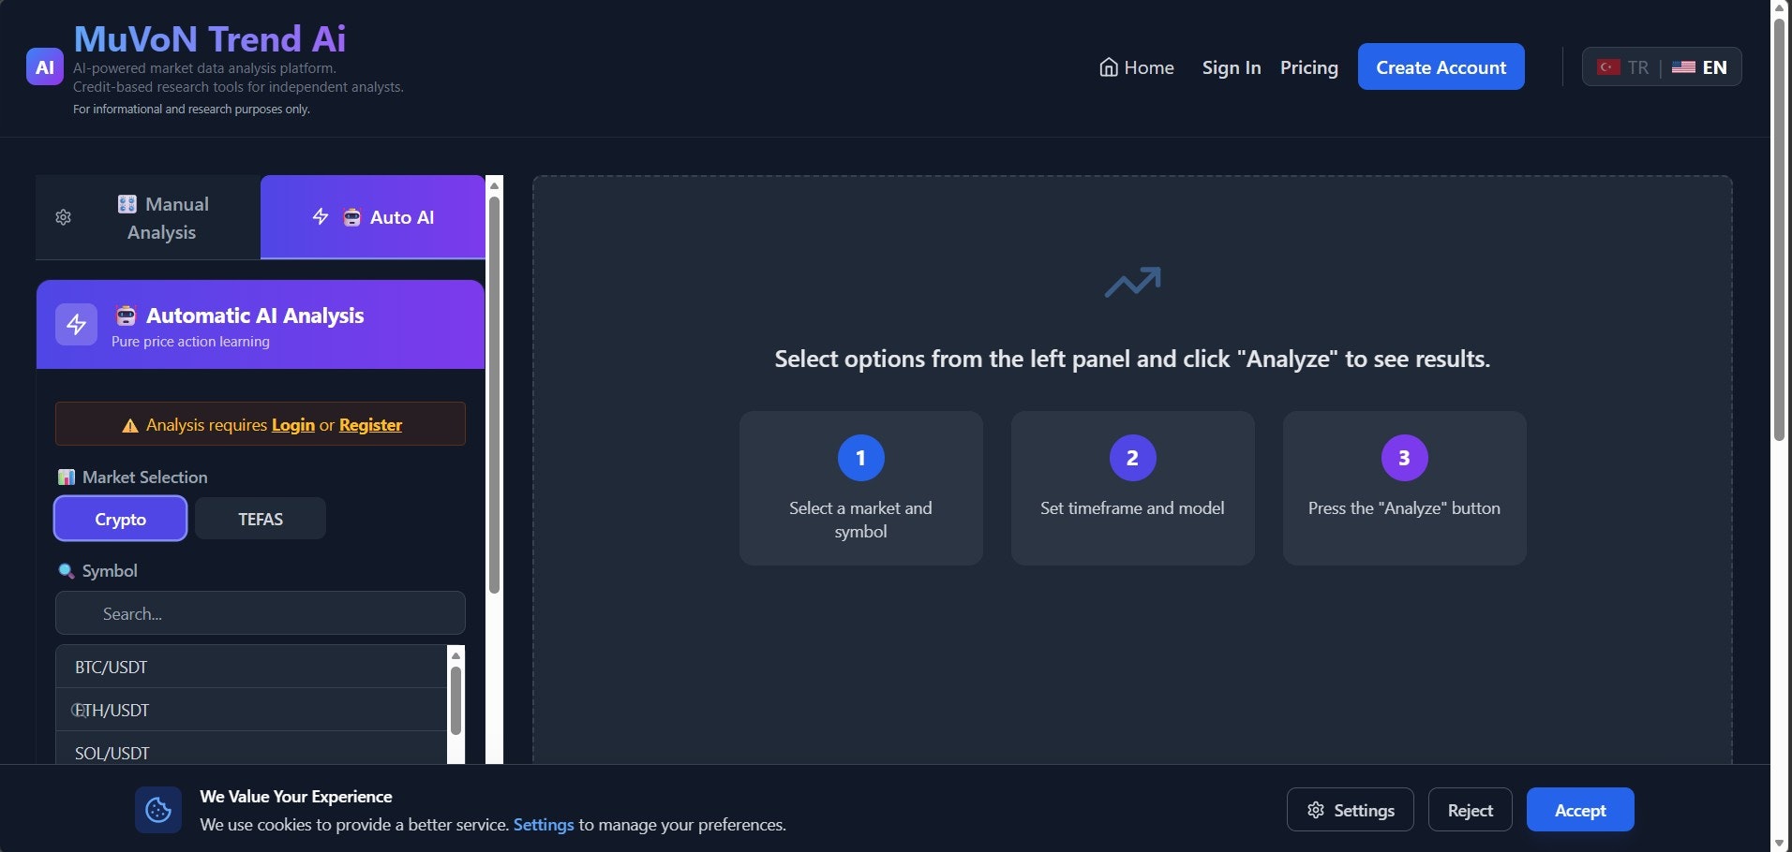Click step 3 number circle
The width and height of the screenshot is (1792, 852).
click(x=1404, y=458)
